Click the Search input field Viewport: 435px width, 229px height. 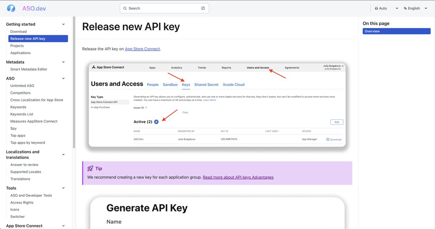point(164,8)
